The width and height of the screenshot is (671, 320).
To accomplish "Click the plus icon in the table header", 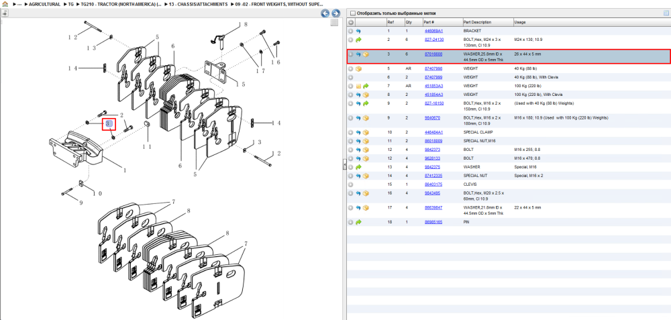I will 351,22.
